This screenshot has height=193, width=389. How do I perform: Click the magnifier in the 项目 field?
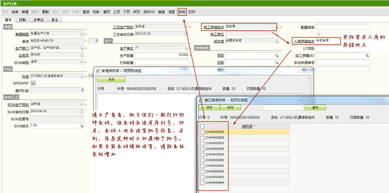pyautogui.click(x=276, y=55)
